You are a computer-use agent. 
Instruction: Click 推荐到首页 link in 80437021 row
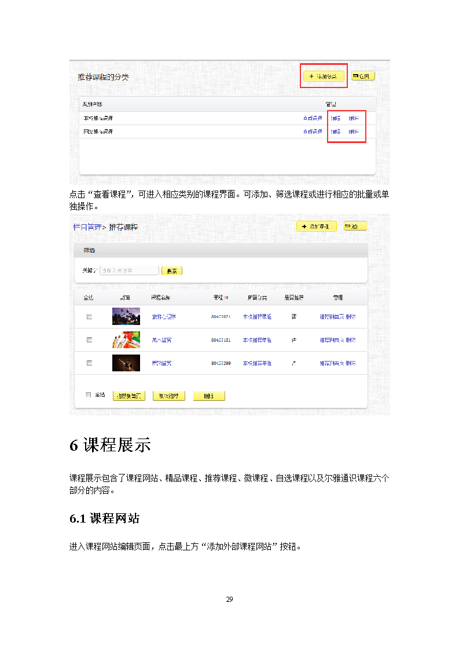[x=332, y=317]
